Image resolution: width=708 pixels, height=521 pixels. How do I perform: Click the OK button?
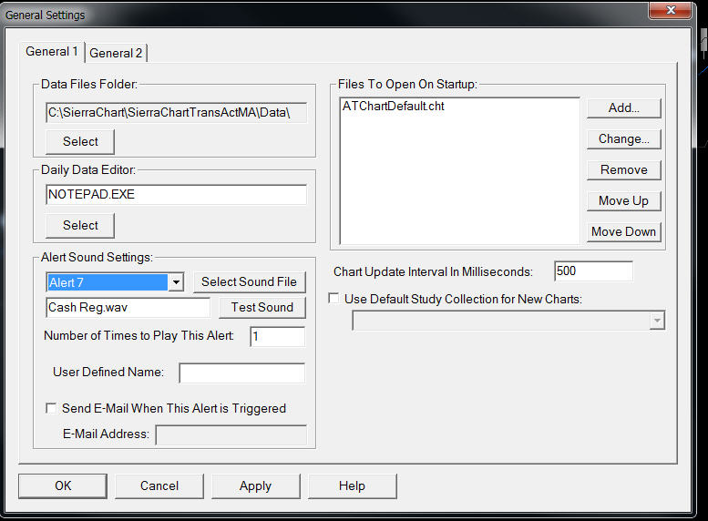(x=63, y=486)
